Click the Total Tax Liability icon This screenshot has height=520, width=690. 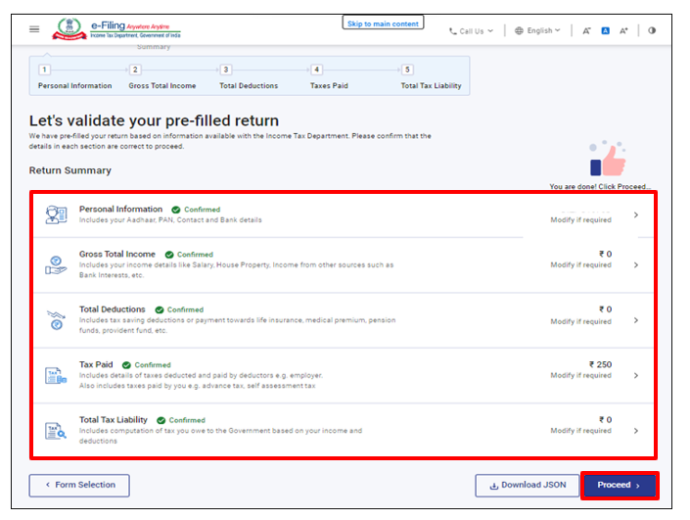[57, 430]
